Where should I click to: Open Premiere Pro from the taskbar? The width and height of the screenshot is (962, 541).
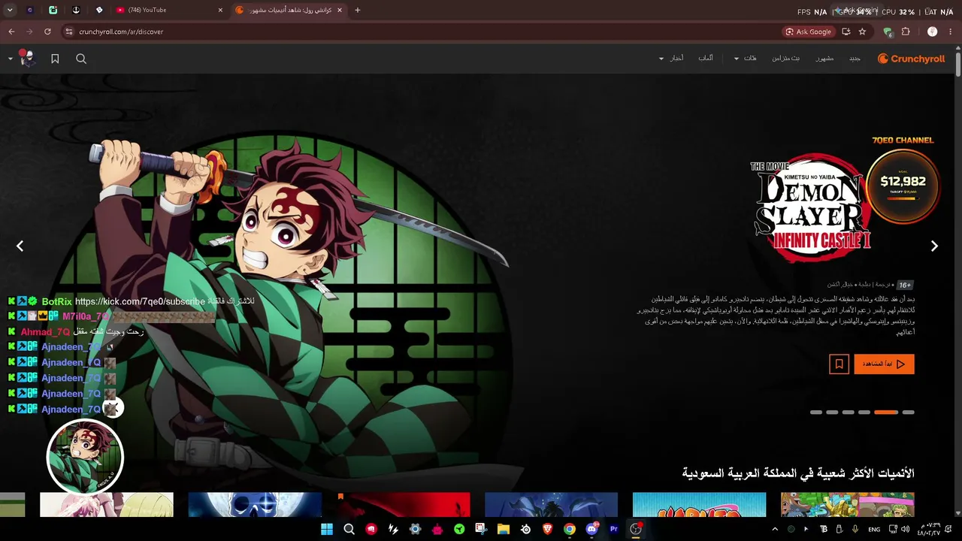(x=614, y=529)
